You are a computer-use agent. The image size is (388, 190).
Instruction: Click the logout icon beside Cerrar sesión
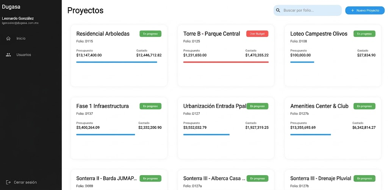(8, 182)
